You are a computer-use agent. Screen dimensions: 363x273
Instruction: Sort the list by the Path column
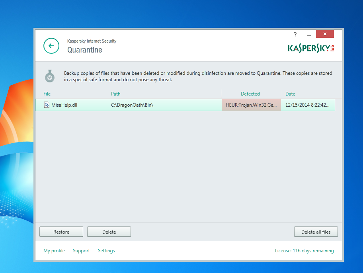116,94
